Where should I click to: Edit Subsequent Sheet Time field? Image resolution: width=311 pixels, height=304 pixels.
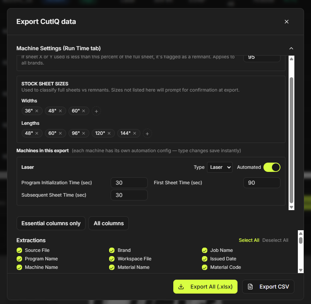[x=129, y=195]
